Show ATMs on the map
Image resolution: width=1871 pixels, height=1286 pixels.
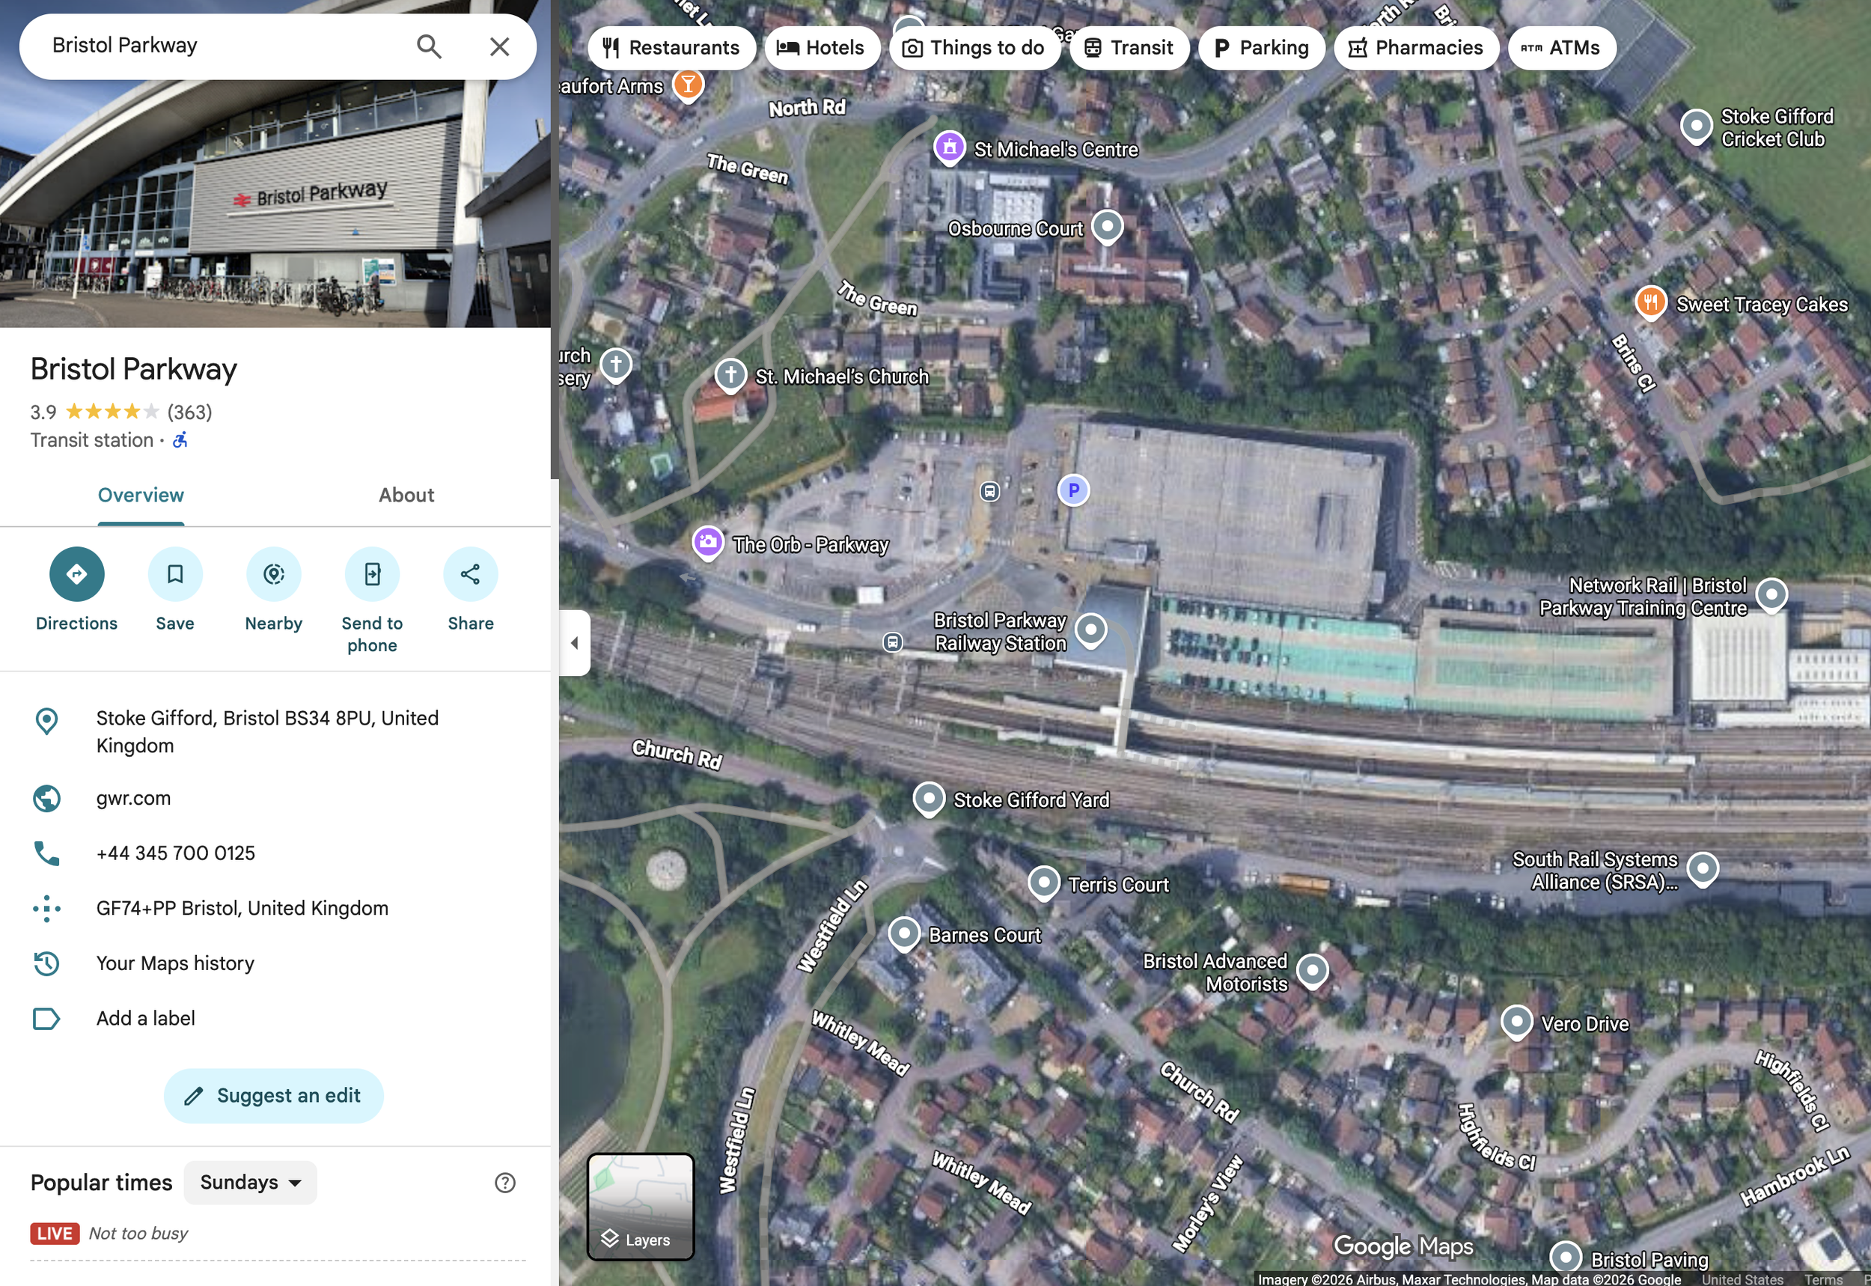pyautogui.click(x=1562, y=48)
